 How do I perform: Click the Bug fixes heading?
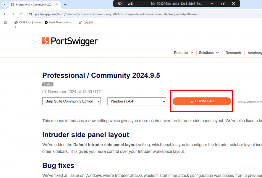click(58, 165)
